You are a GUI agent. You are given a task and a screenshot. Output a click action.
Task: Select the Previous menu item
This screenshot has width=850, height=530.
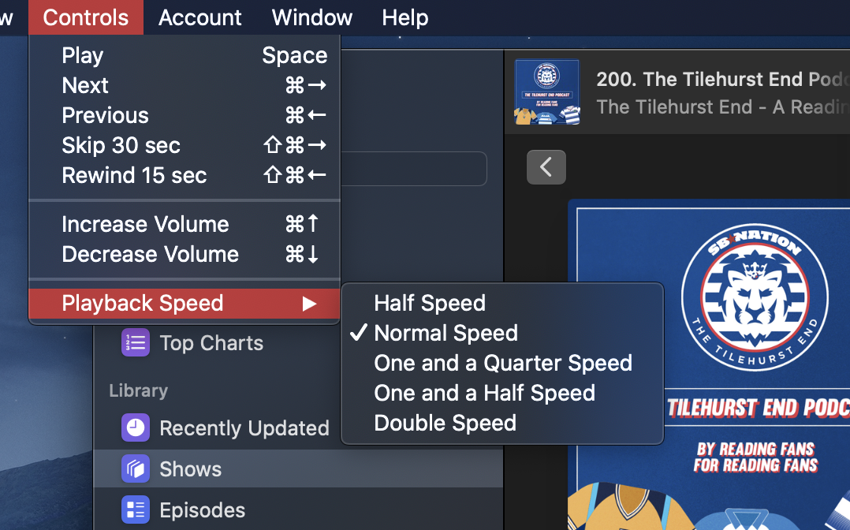pyautogui.click(x=185, y=115)
